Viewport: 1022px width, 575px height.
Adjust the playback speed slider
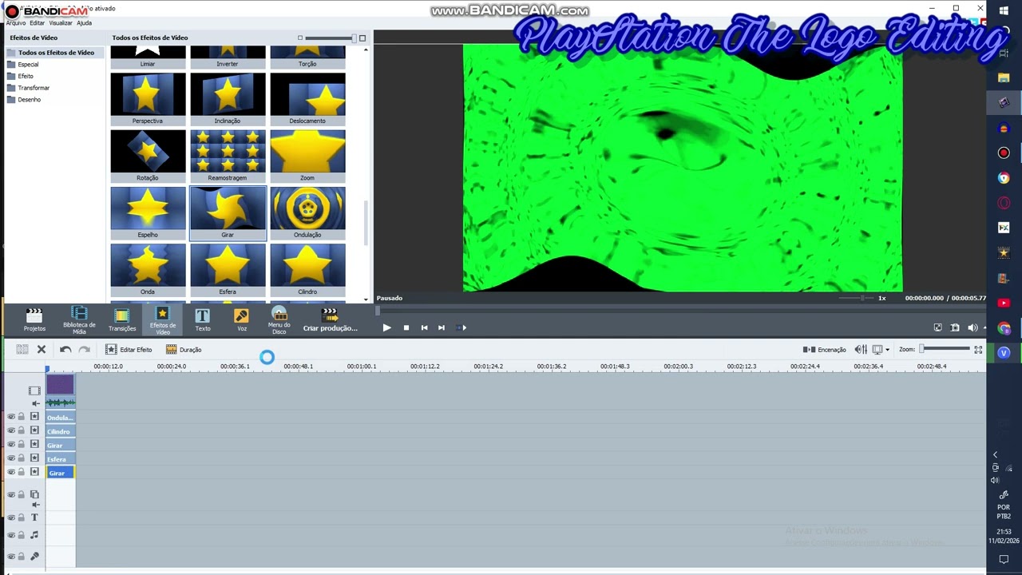pos(856,298)
